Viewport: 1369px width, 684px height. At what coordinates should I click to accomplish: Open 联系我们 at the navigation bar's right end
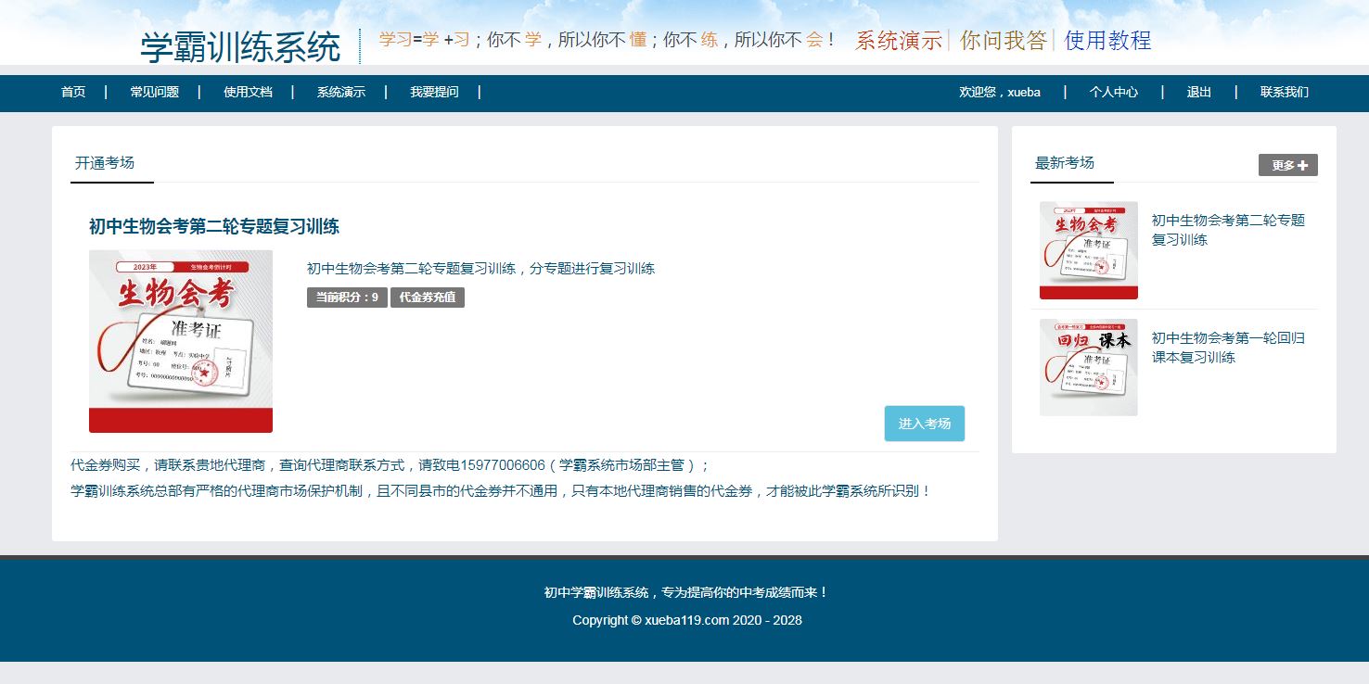1284,93
